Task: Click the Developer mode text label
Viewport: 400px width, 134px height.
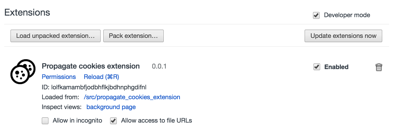Action: 347,15
